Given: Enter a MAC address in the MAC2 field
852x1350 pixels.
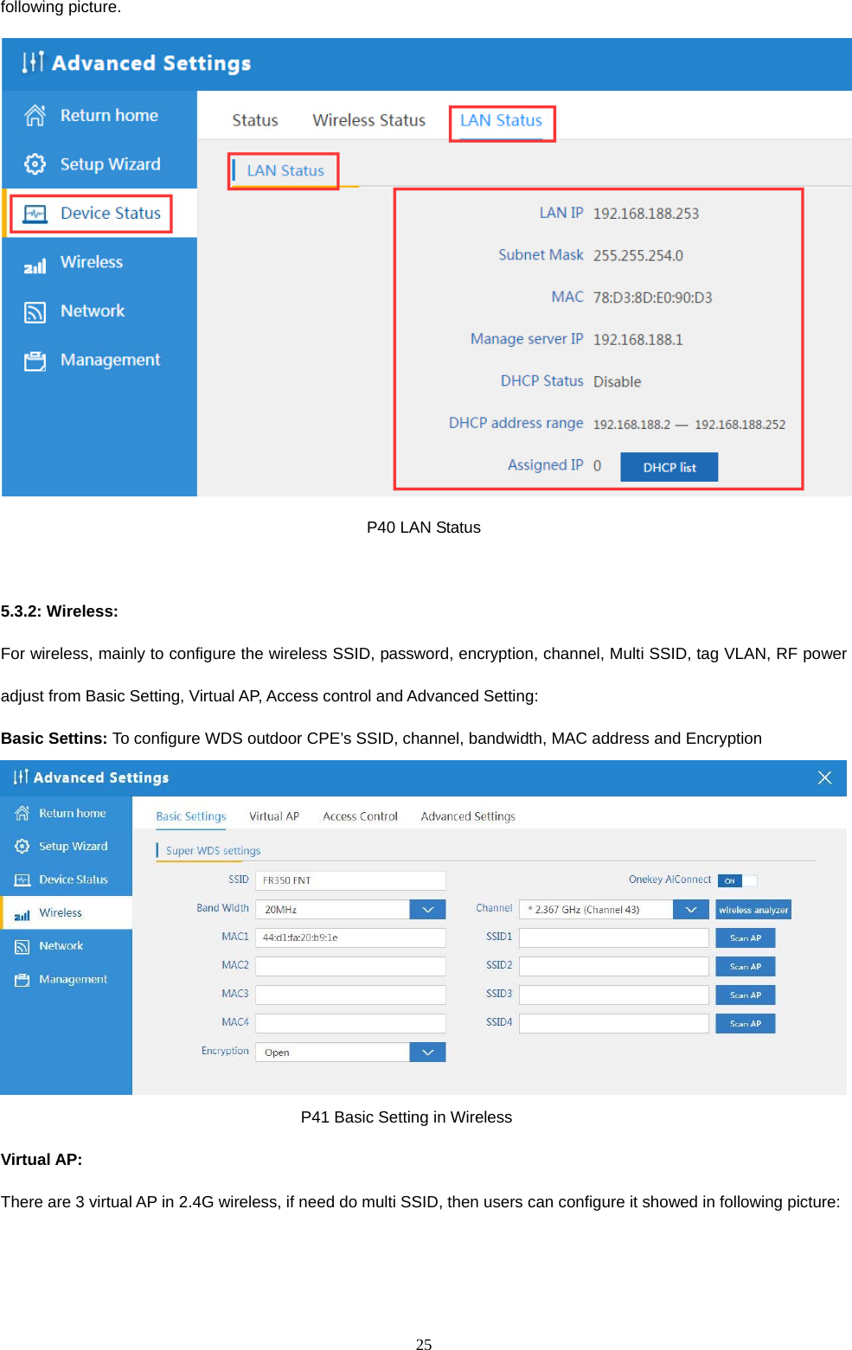Looking at the screenshot, I should pyautogui.click(x=349, y=965).
